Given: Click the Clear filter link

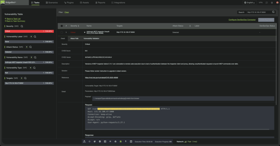Looking at the screenshot, I should 67,12.
